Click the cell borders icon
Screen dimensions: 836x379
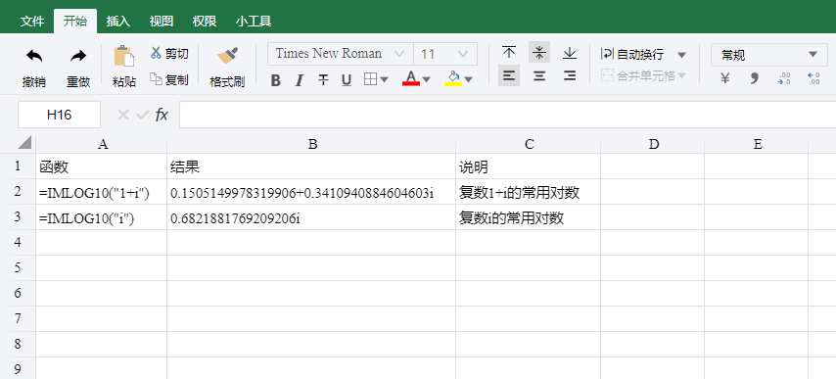tap(370, 79)
